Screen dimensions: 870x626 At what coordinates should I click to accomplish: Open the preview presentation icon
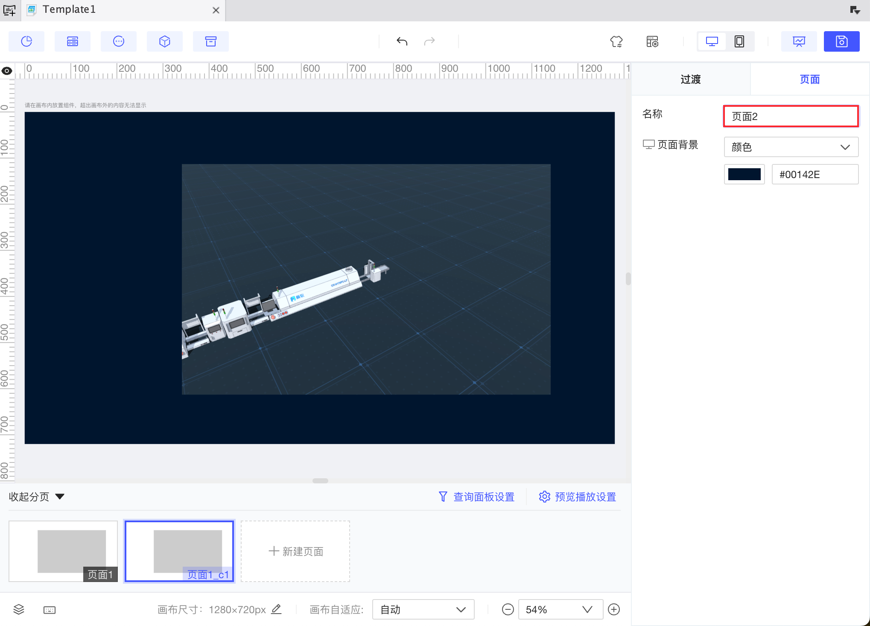tap(799, 41)
